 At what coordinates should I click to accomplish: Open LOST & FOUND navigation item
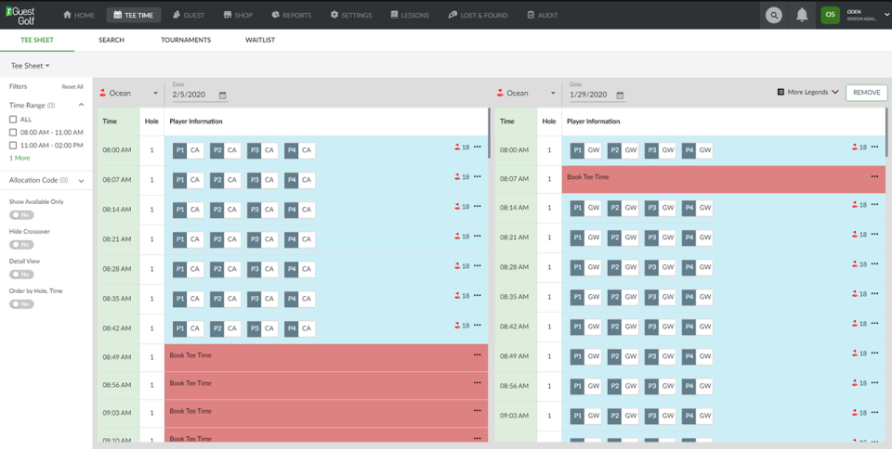[478, 16]
